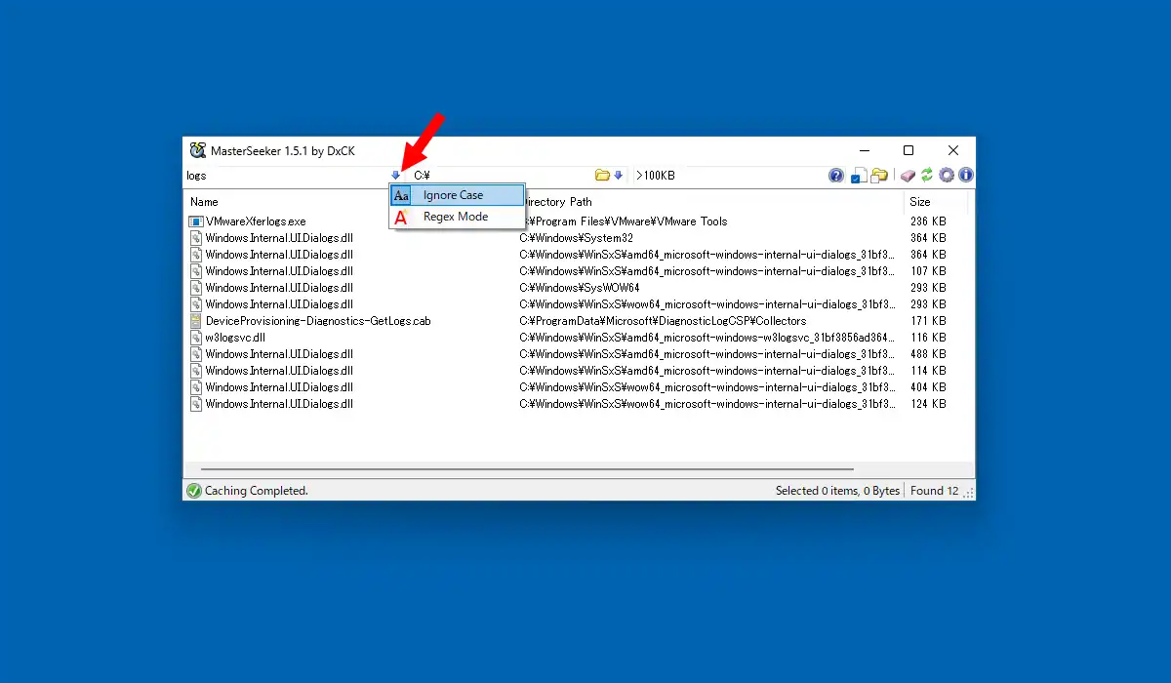Open dropdown arrow beside the folder icon
Image resolution: width=1171 pixels, height=683 pixels.
(x=618, y=176)
